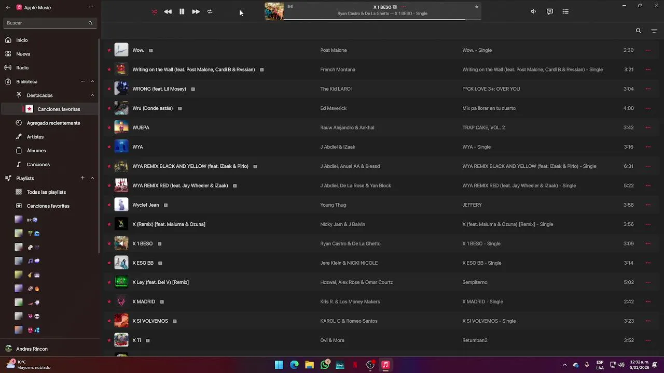
Task: Open Biblioteca more options menu
Action: click(82, 81)
